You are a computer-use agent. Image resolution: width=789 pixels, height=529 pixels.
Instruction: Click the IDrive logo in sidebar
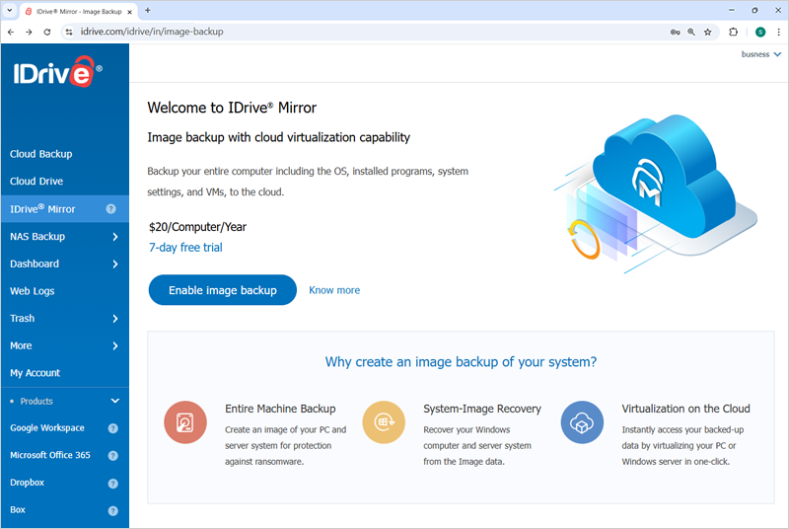click(57, 72)
